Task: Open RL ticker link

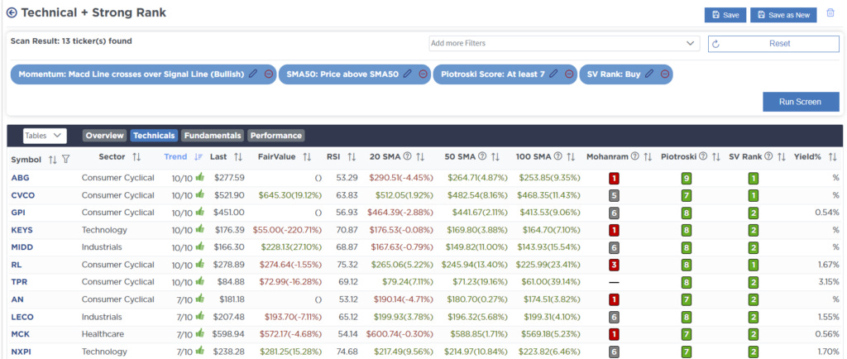Action: [17, 265]
